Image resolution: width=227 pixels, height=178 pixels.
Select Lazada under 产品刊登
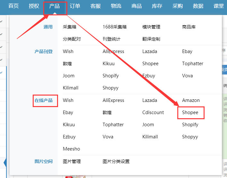coord(150,51)
